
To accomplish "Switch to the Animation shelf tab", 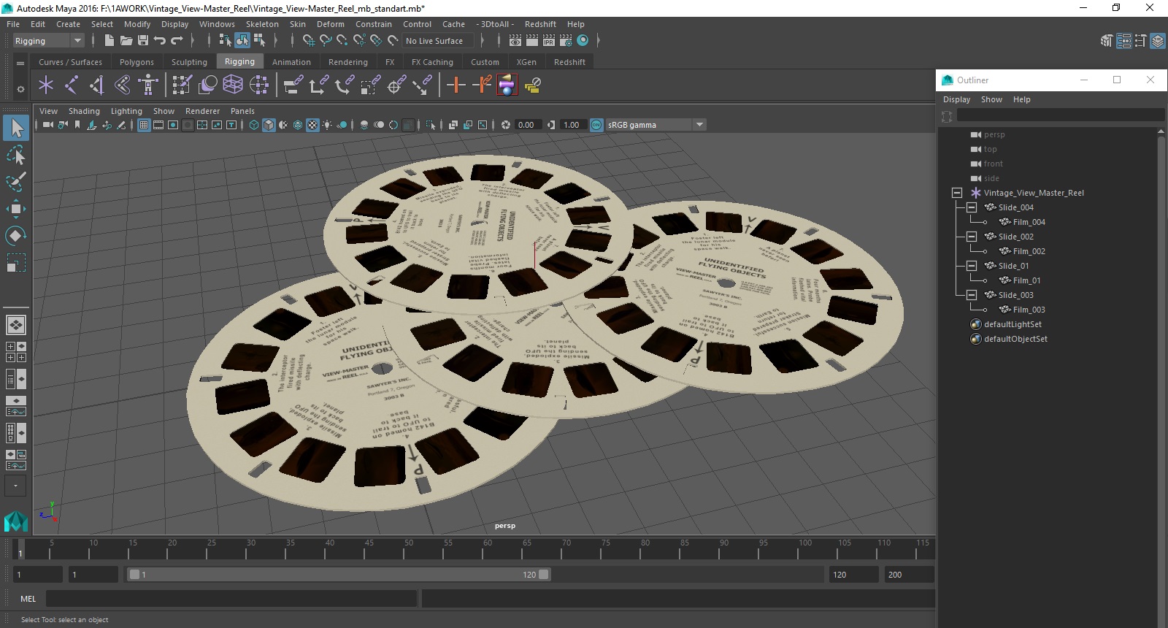I will point(291,62).
